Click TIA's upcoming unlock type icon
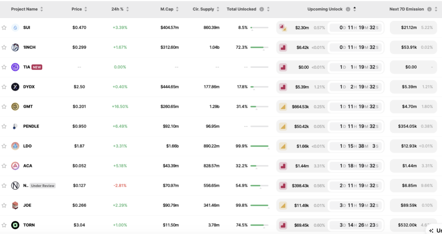 point(283,67)
